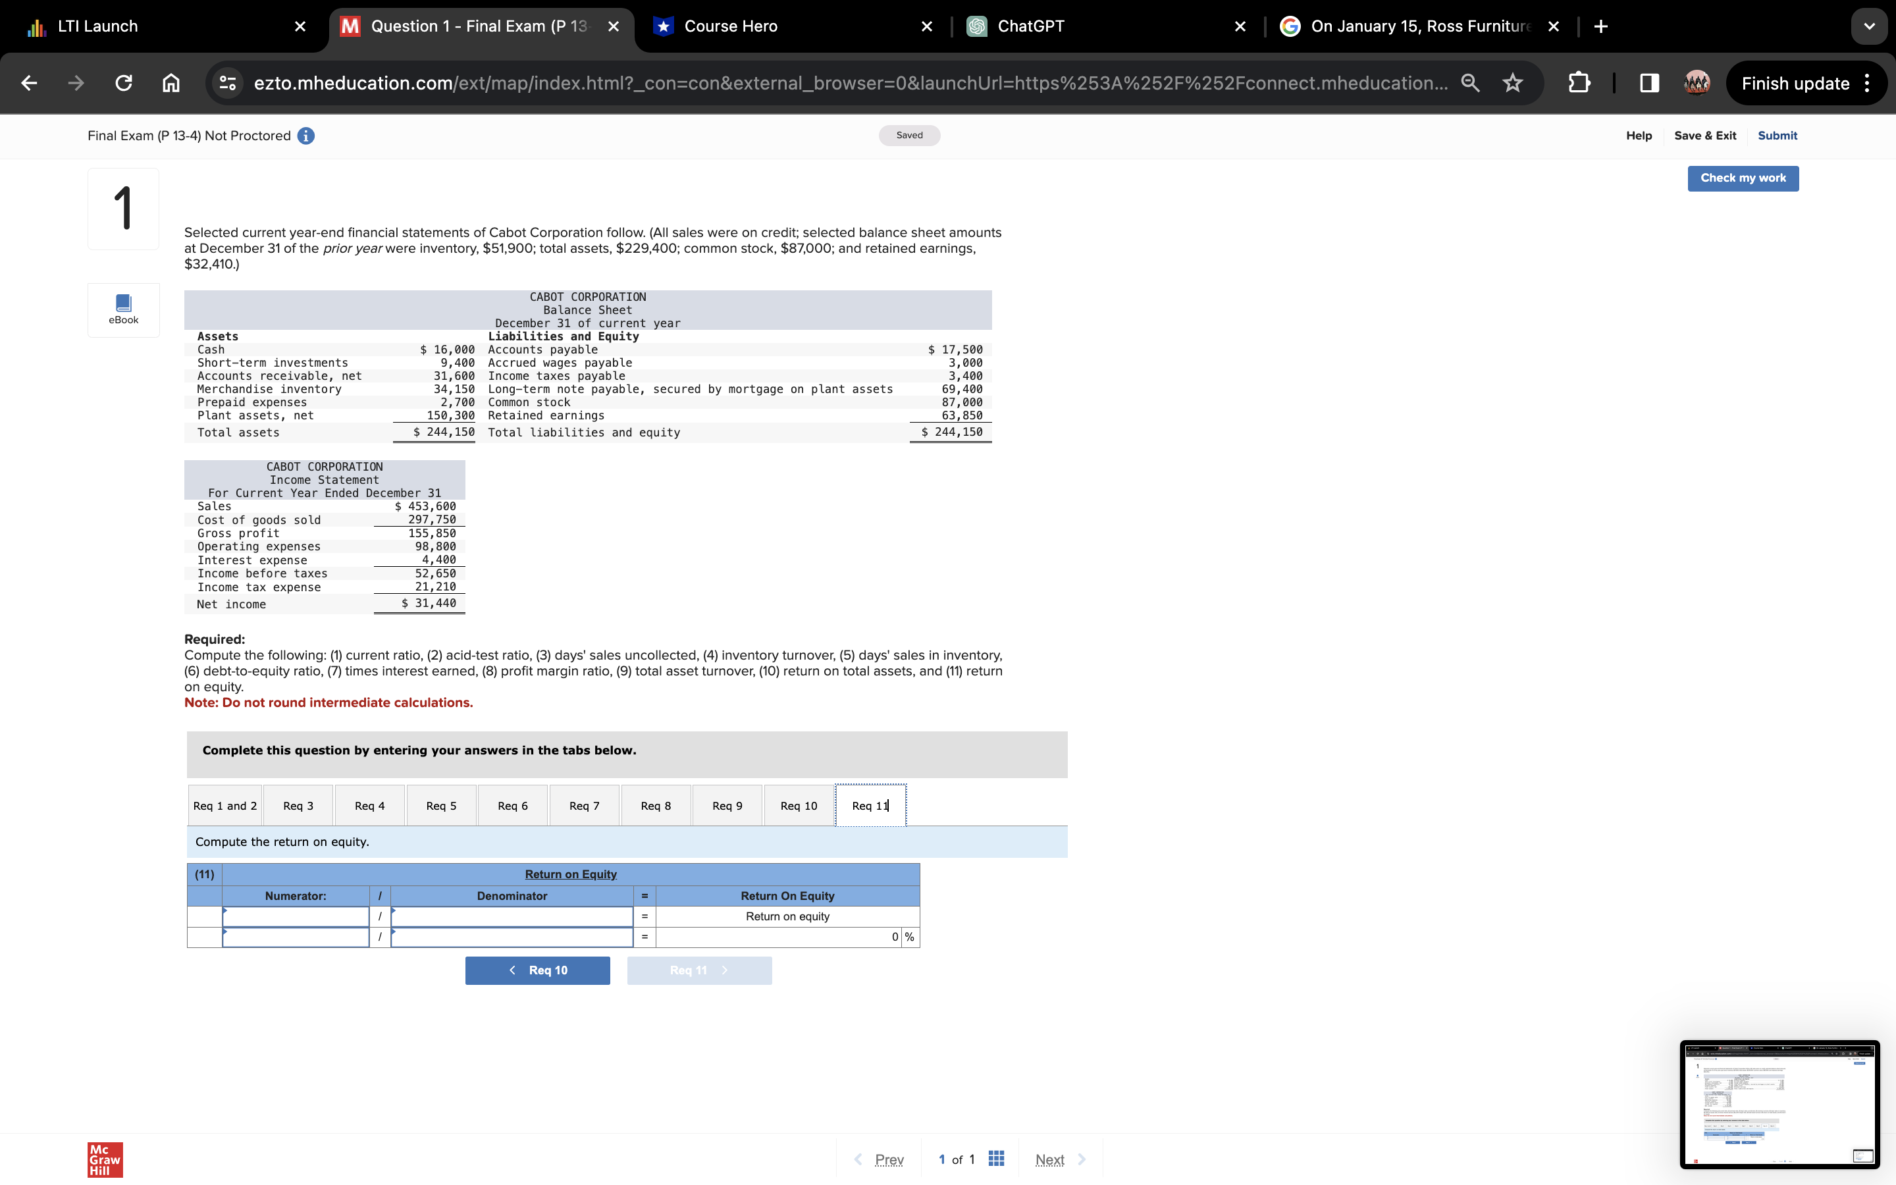Open site information in the address bar

(x=226, y=83)
